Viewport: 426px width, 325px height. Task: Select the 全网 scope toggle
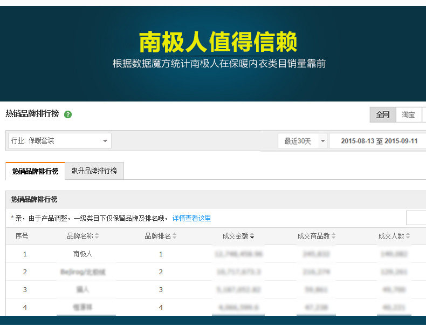tap(383, 115)
